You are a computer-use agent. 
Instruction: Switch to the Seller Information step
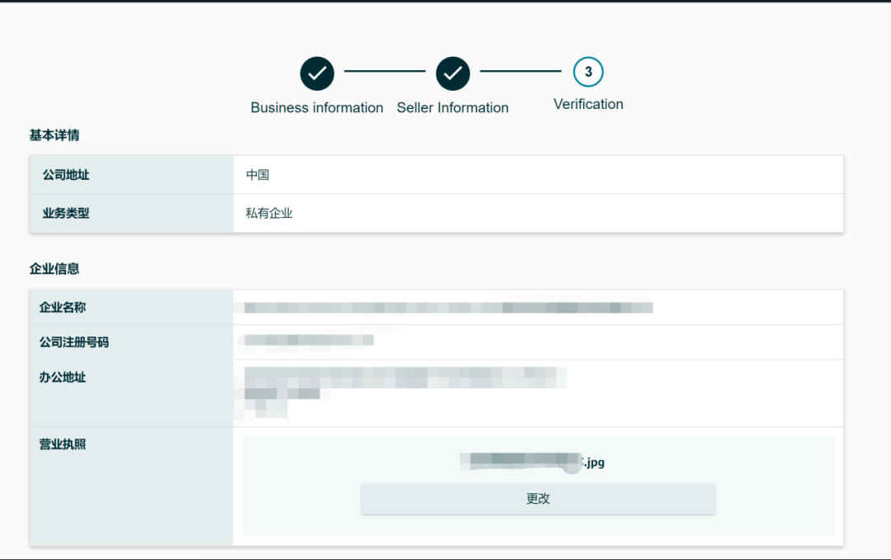click(453, 107)
